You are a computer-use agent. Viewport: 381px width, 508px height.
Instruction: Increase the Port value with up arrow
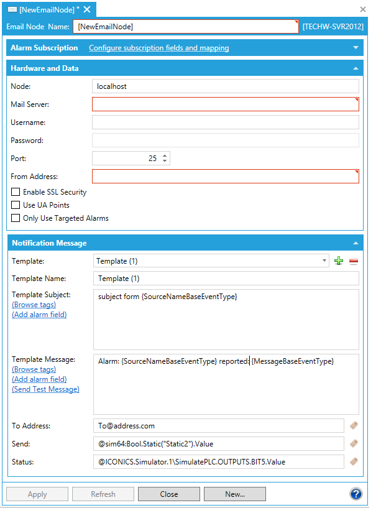click(x=165, y=155)
